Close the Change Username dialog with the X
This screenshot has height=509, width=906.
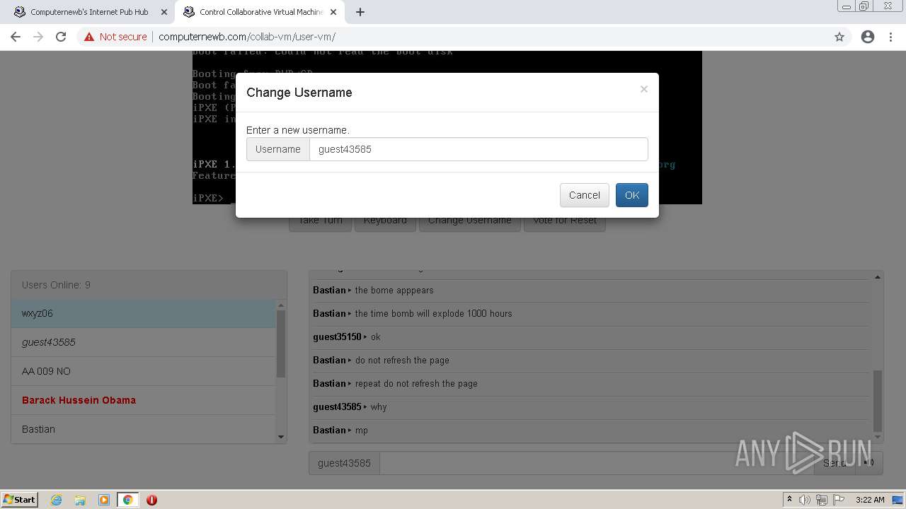643,89
